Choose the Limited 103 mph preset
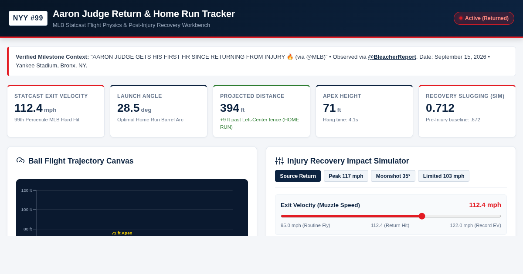Image resolution: width=523 pixels, height=274 pixels. pyautogui.click(x=444, y=176)
